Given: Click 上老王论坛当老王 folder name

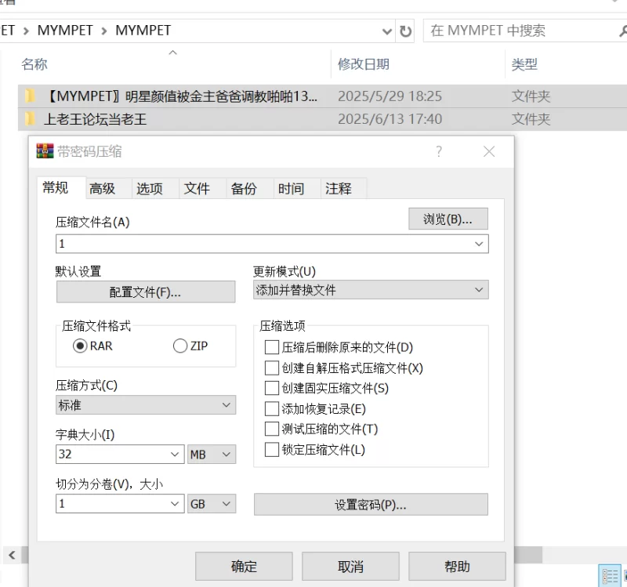Looking at the screenshot, I should 95,119.
